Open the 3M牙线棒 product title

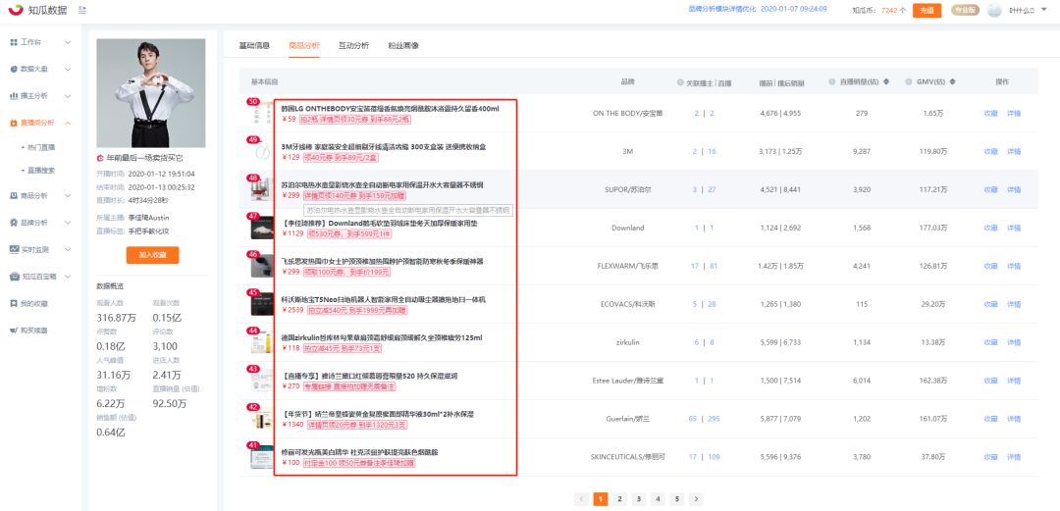[384, 146]
